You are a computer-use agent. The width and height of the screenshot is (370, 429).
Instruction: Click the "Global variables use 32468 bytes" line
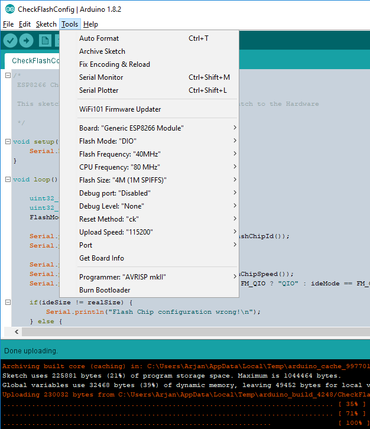pos(186,385)
